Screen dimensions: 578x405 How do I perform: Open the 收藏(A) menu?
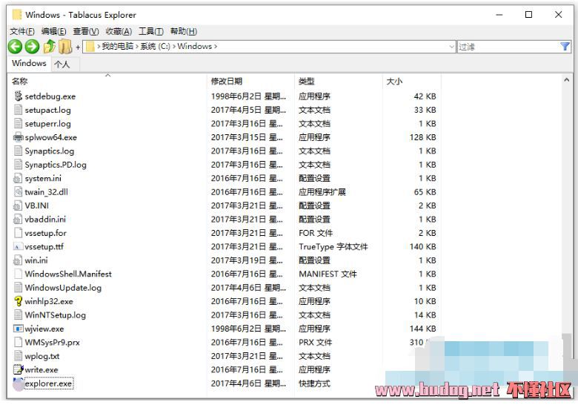[119, 31]
